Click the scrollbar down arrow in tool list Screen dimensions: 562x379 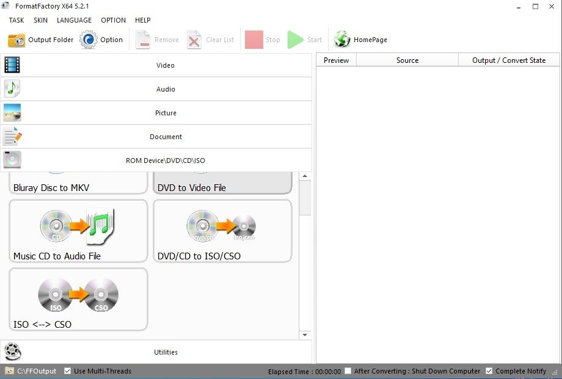305,335
